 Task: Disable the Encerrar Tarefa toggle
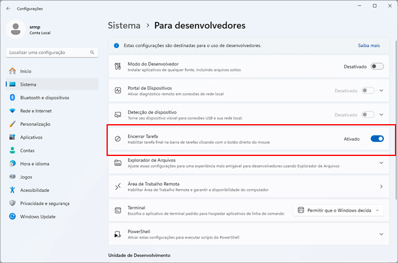click(x=377, y=139)
